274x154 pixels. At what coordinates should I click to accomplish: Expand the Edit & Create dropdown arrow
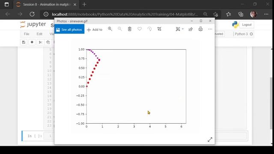183,29
